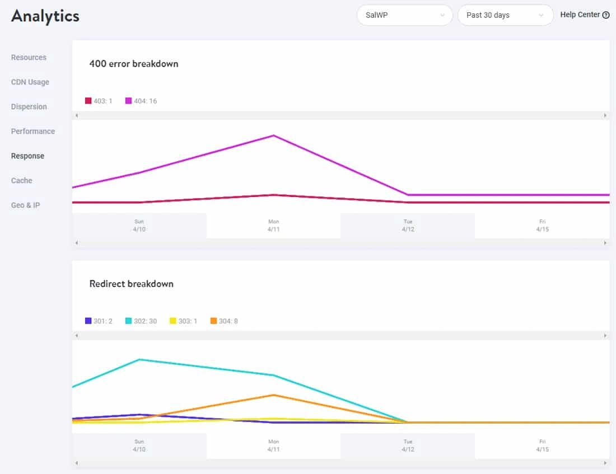This screenshot has width=616, height=474.
Task: Click the Mon 4/11 axis label
Action: [273, 224]
